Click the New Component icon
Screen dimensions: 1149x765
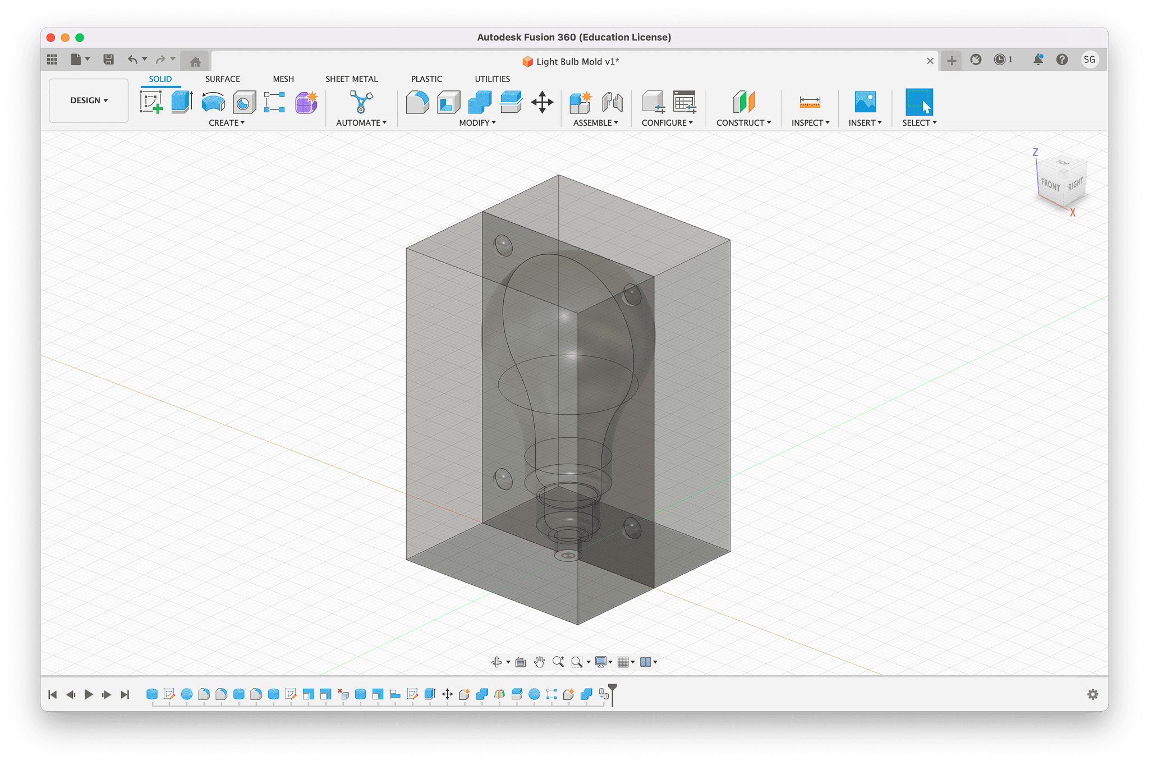(581, 102)
